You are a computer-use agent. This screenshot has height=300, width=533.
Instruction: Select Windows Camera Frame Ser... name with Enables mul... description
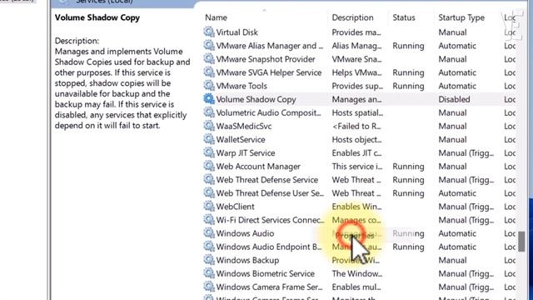[x=269, y=287]
